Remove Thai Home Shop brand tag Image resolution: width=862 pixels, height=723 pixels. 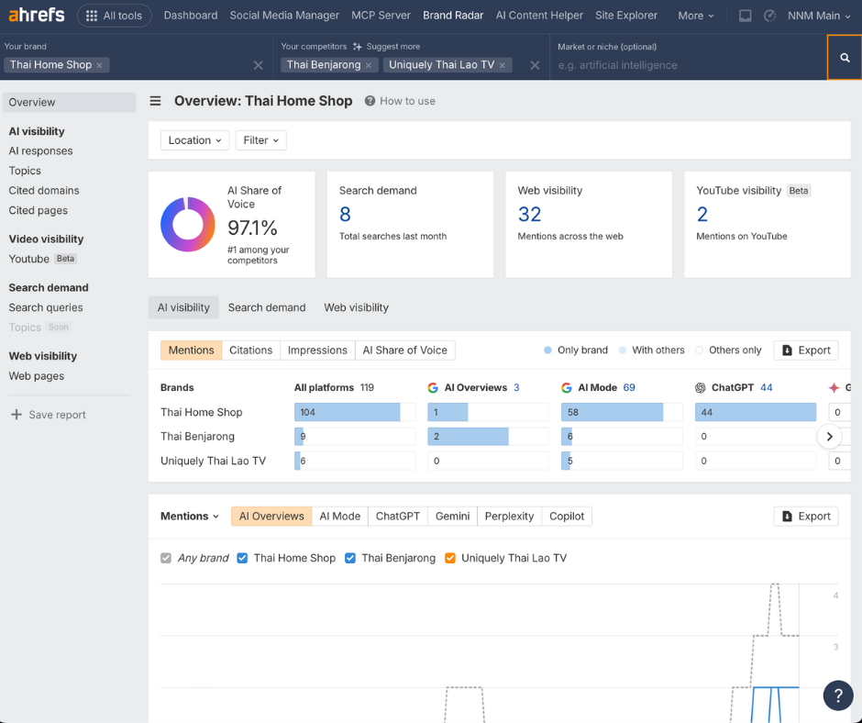pos(100,65)
